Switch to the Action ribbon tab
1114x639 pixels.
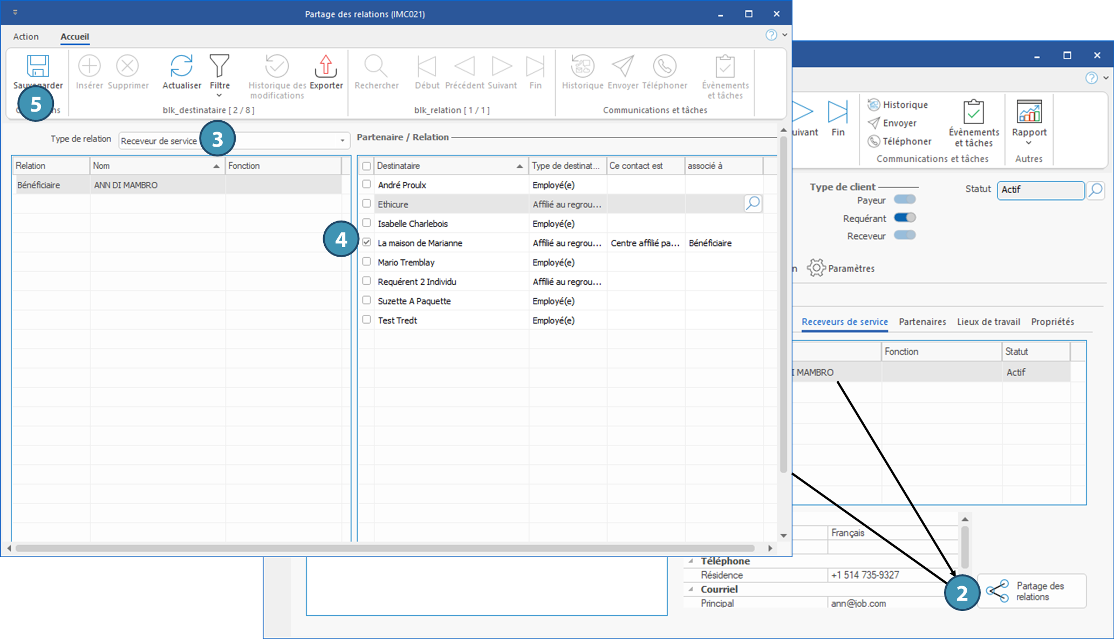(x=26, y=37)
